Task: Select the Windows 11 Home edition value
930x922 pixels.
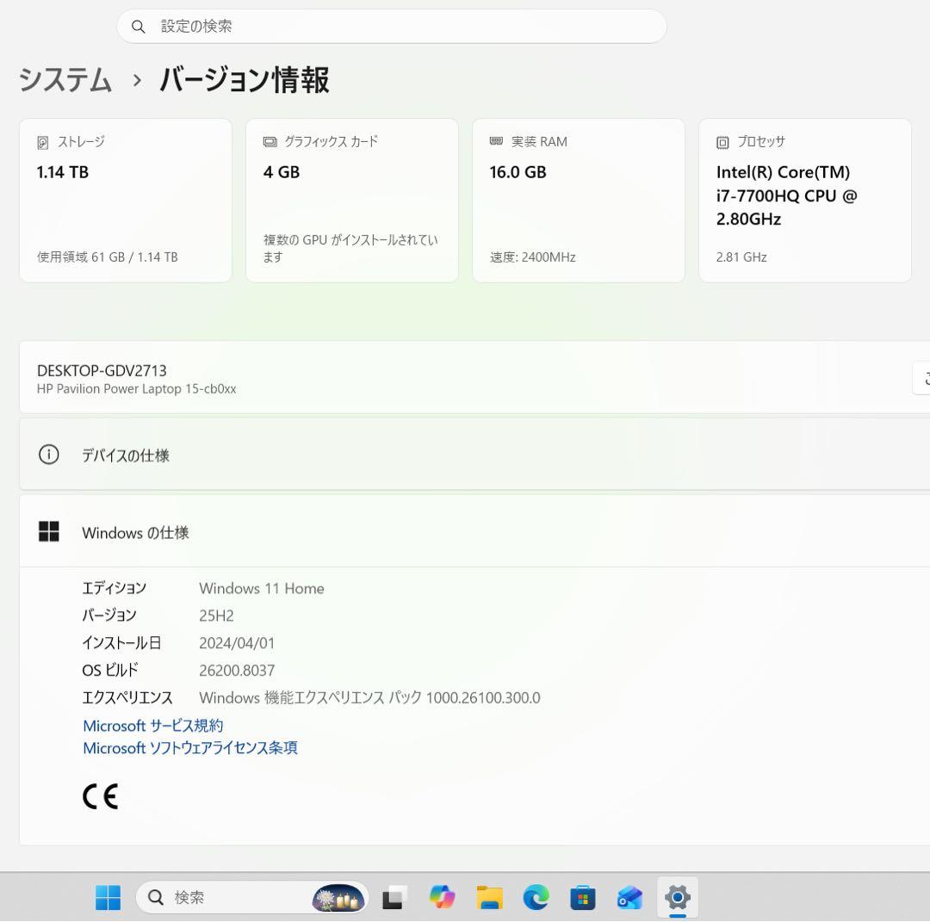Action: 262,588
